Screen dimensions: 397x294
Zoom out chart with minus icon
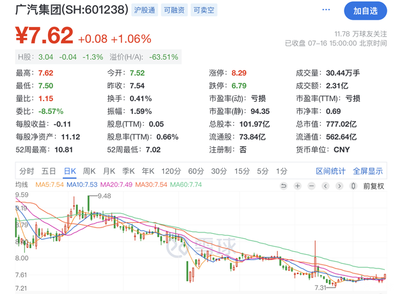click(311, 186)
